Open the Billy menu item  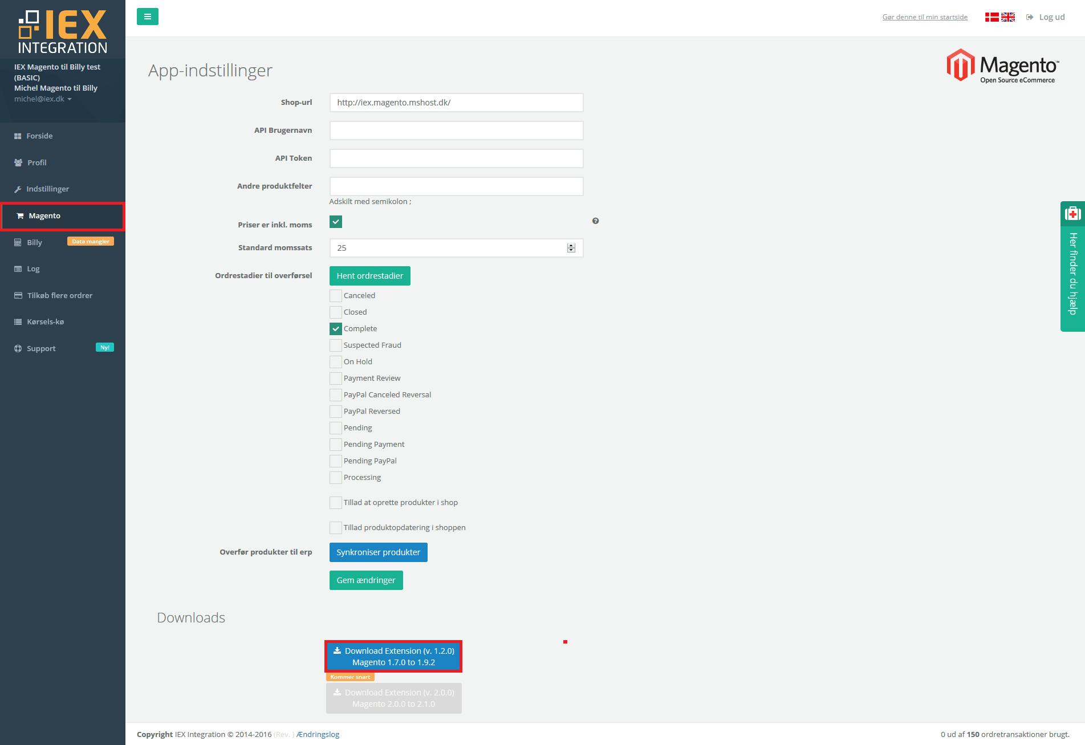[63, 242]
